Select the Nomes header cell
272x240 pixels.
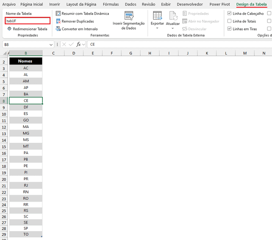[x=26, y=61]
